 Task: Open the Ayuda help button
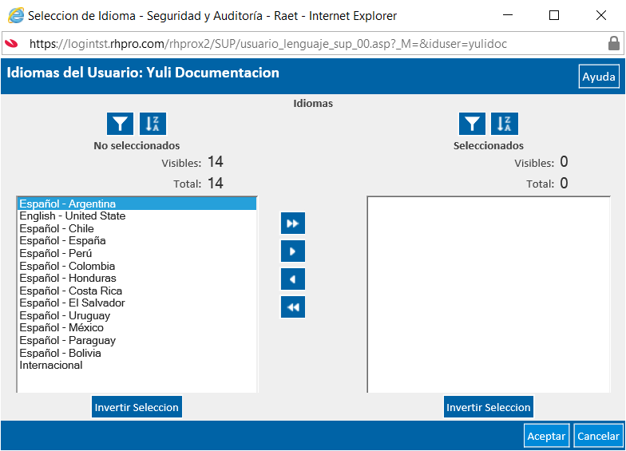pyautogui.click(x=599, y=77)
